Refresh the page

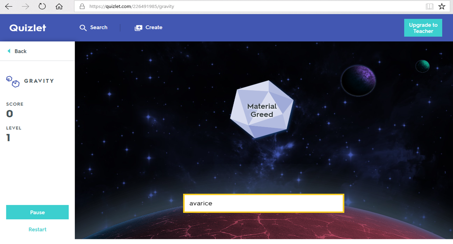click(x=42, y=6)
